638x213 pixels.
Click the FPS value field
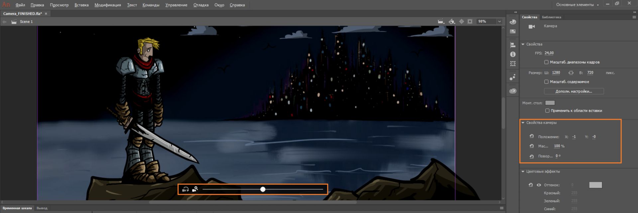pos(549,53)
